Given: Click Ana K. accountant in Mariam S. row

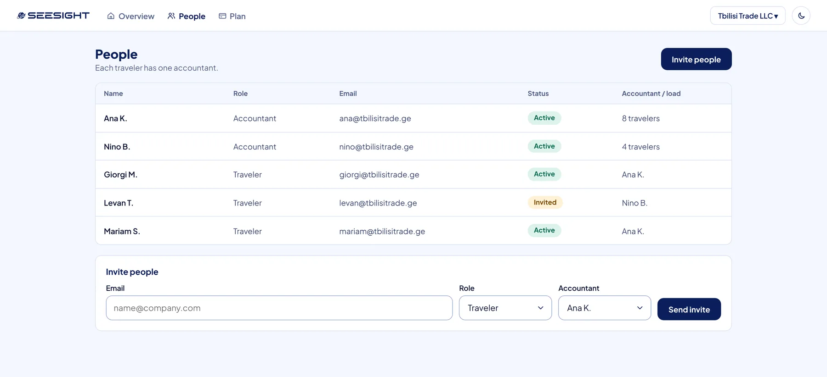Looking at the screenshot, I should [633, 232].
